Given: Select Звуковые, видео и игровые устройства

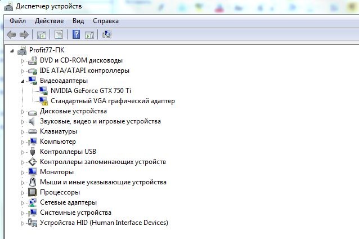Looking at the screenshot, I should 100,121.
